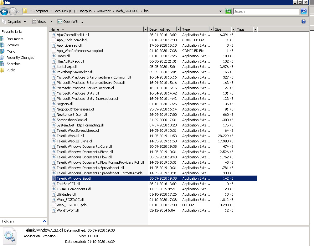The width and height of the screenshot is (314, 246).
Task: Click the Search magnifier icon
Action: click(x=303, y=11)
